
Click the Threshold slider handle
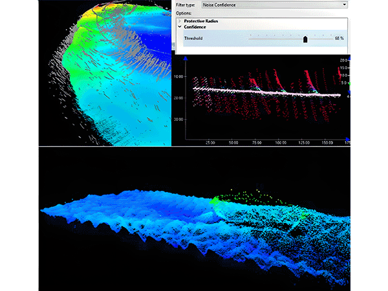click(x=305, y=39)
